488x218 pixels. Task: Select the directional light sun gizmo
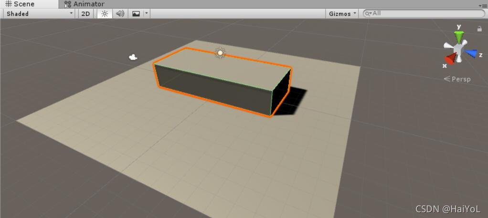coord(220,52)
